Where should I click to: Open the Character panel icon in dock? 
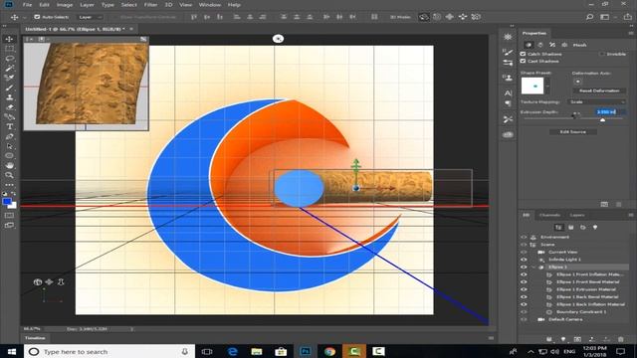[508, 92]
